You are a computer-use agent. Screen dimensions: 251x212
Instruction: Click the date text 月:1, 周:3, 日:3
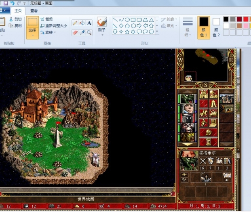[205, 206]
